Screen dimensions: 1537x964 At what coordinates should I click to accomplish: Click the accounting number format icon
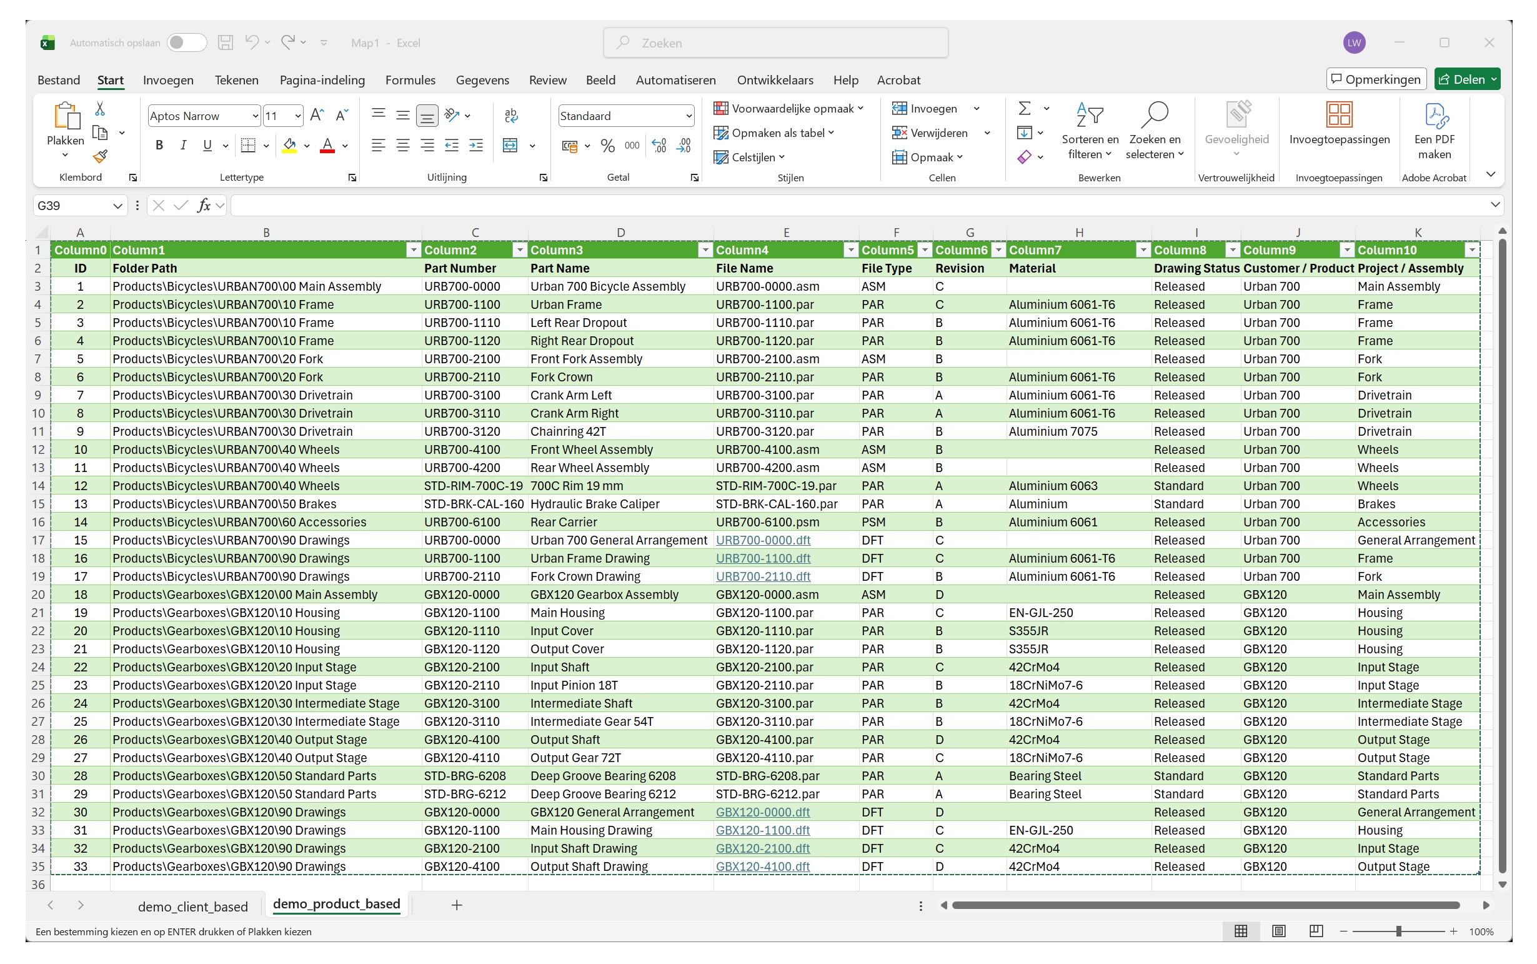[x=570, y=146]
